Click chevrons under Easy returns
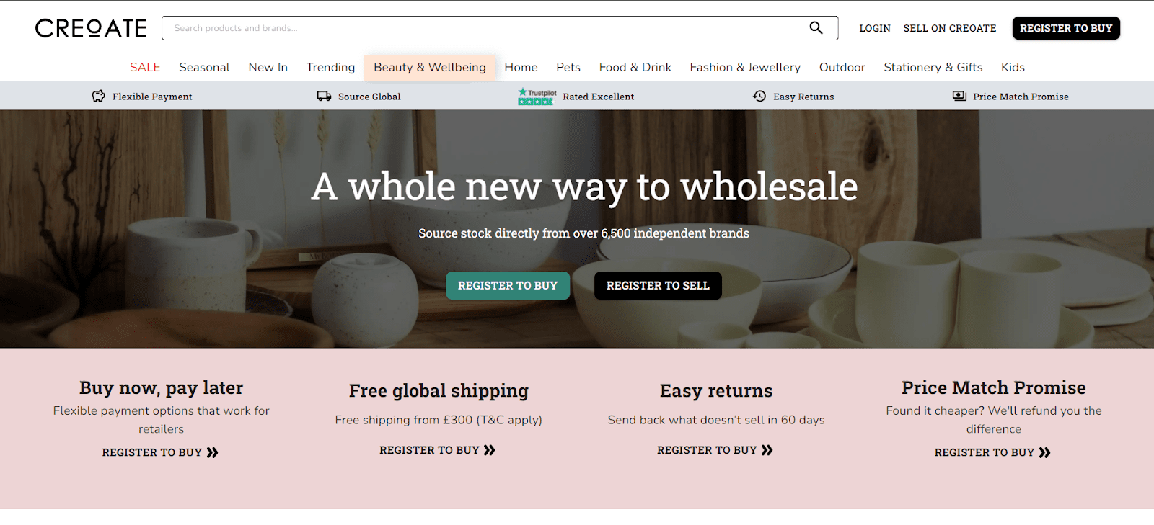The height and width of the screenshot is (525, 1154). coord(767,450)
